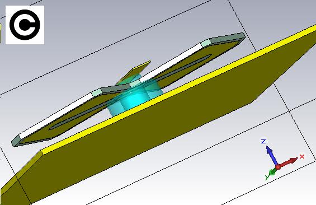Screen dimensions: 316x205
Task: Select the blue Z axis arrow
Action: click(271, 155)
